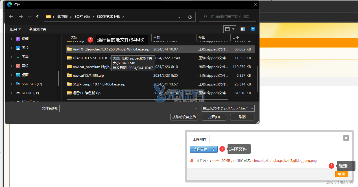
Task: Go back using the file dialog's left arrow
Action: [x=11, y=17]
